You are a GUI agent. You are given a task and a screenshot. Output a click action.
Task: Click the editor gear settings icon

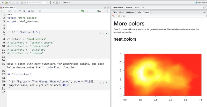pos(40,11)
